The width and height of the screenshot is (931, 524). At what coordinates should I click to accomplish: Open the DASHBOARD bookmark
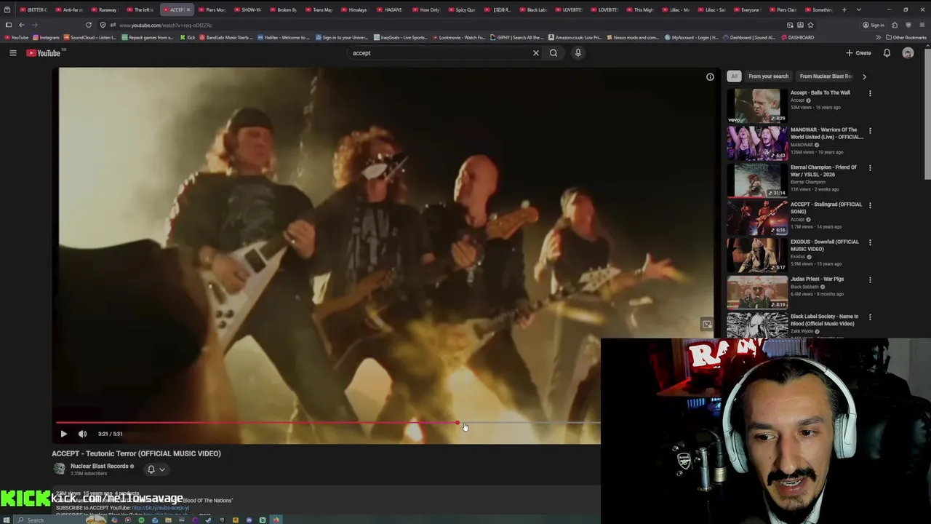(798, 37)
